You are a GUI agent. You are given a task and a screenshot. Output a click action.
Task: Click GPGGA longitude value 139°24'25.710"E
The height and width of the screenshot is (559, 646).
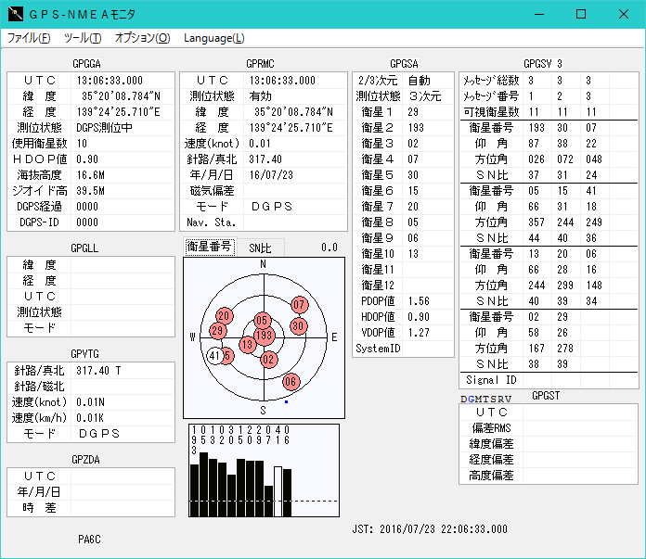(x=118, y=111)
